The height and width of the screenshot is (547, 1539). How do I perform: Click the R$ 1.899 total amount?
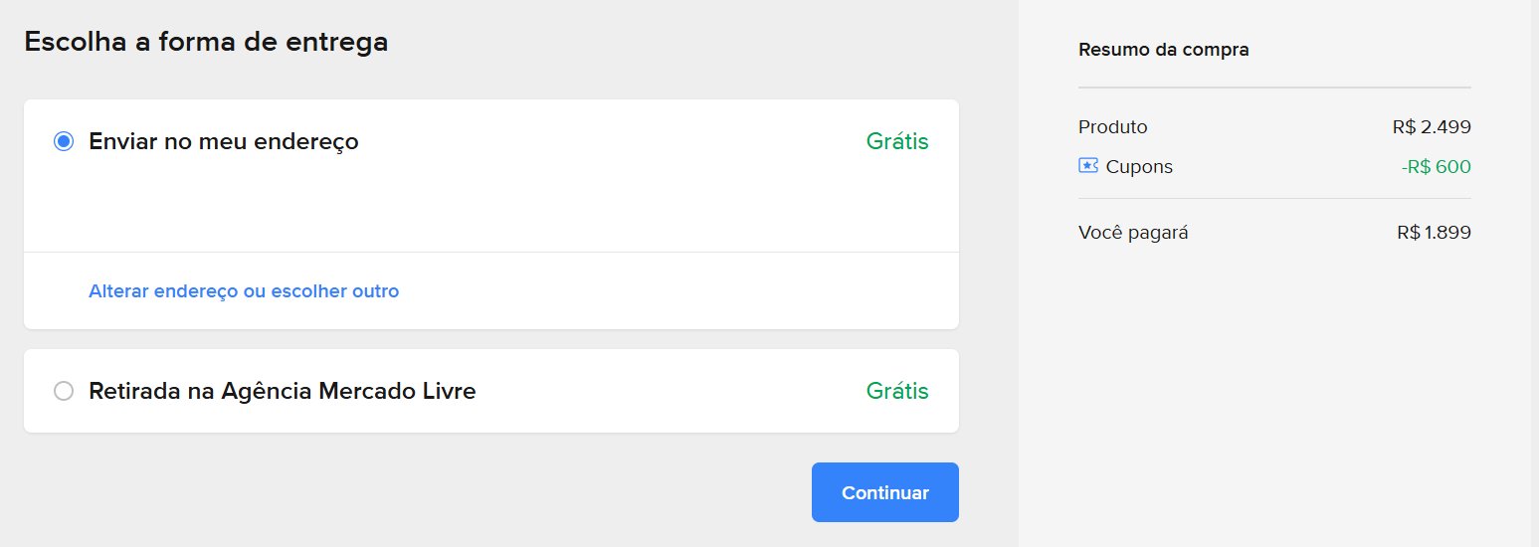(1434, 233)
